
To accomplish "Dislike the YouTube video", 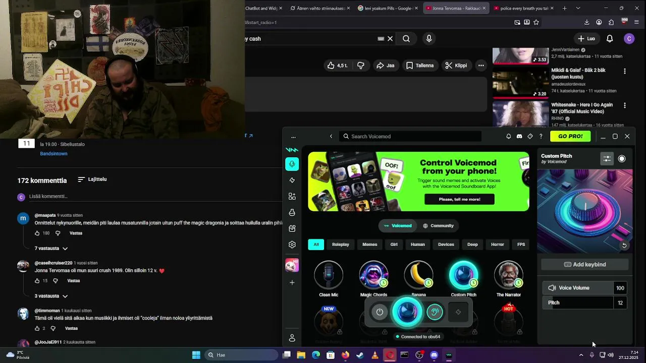I will (360, 66).
